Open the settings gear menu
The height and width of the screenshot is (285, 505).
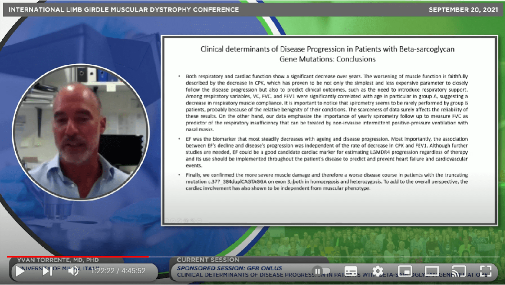tap(378, 271)
